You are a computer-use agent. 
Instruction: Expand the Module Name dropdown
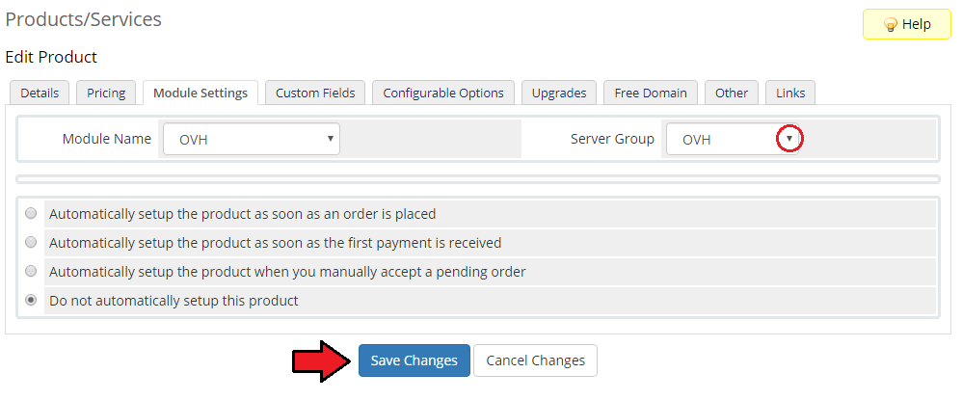tap(252, 139)
